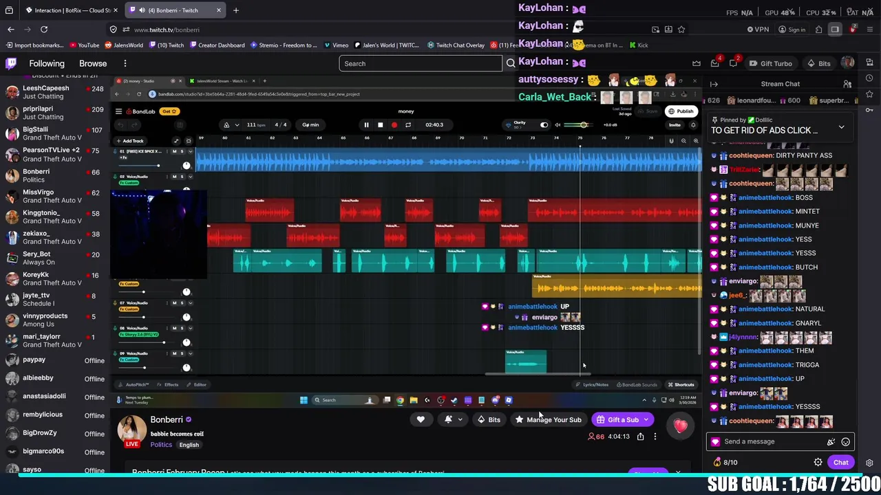Change key G# min in BandLab

pos(310,124)
